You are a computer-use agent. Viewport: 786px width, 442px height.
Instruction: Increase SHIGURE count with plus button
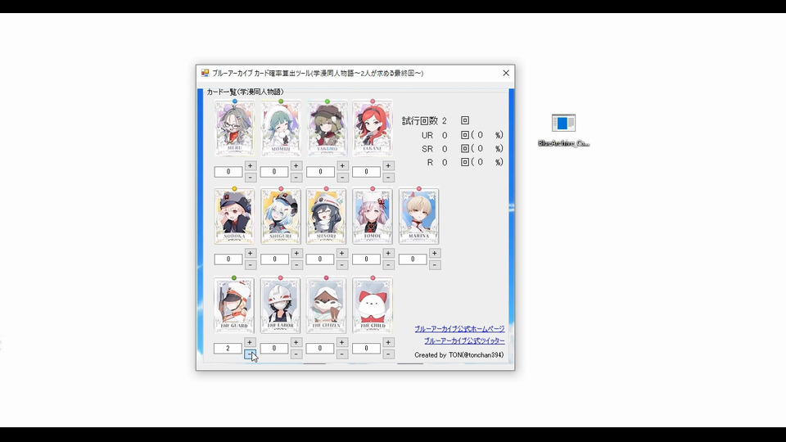click(296, 254)
